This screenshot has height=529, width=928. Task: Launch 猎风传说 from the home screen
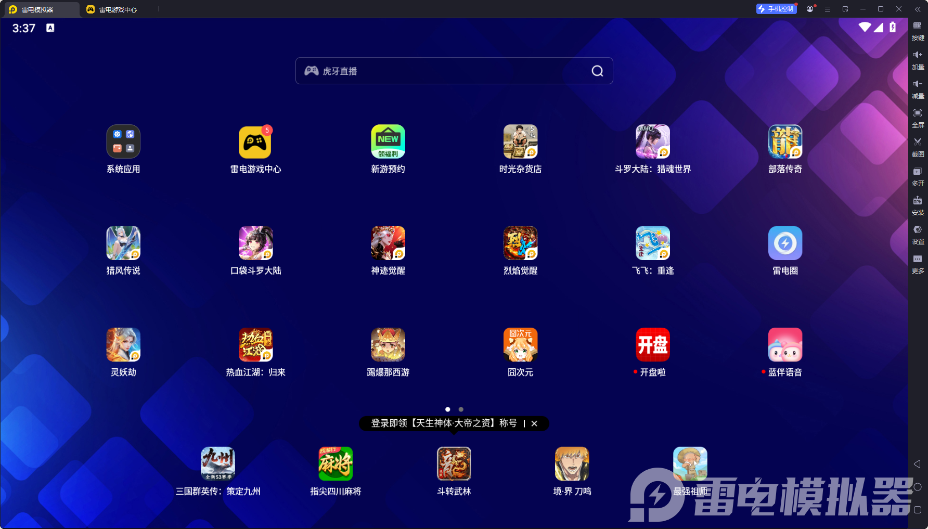pyautogui.click(x=123, y=243)
